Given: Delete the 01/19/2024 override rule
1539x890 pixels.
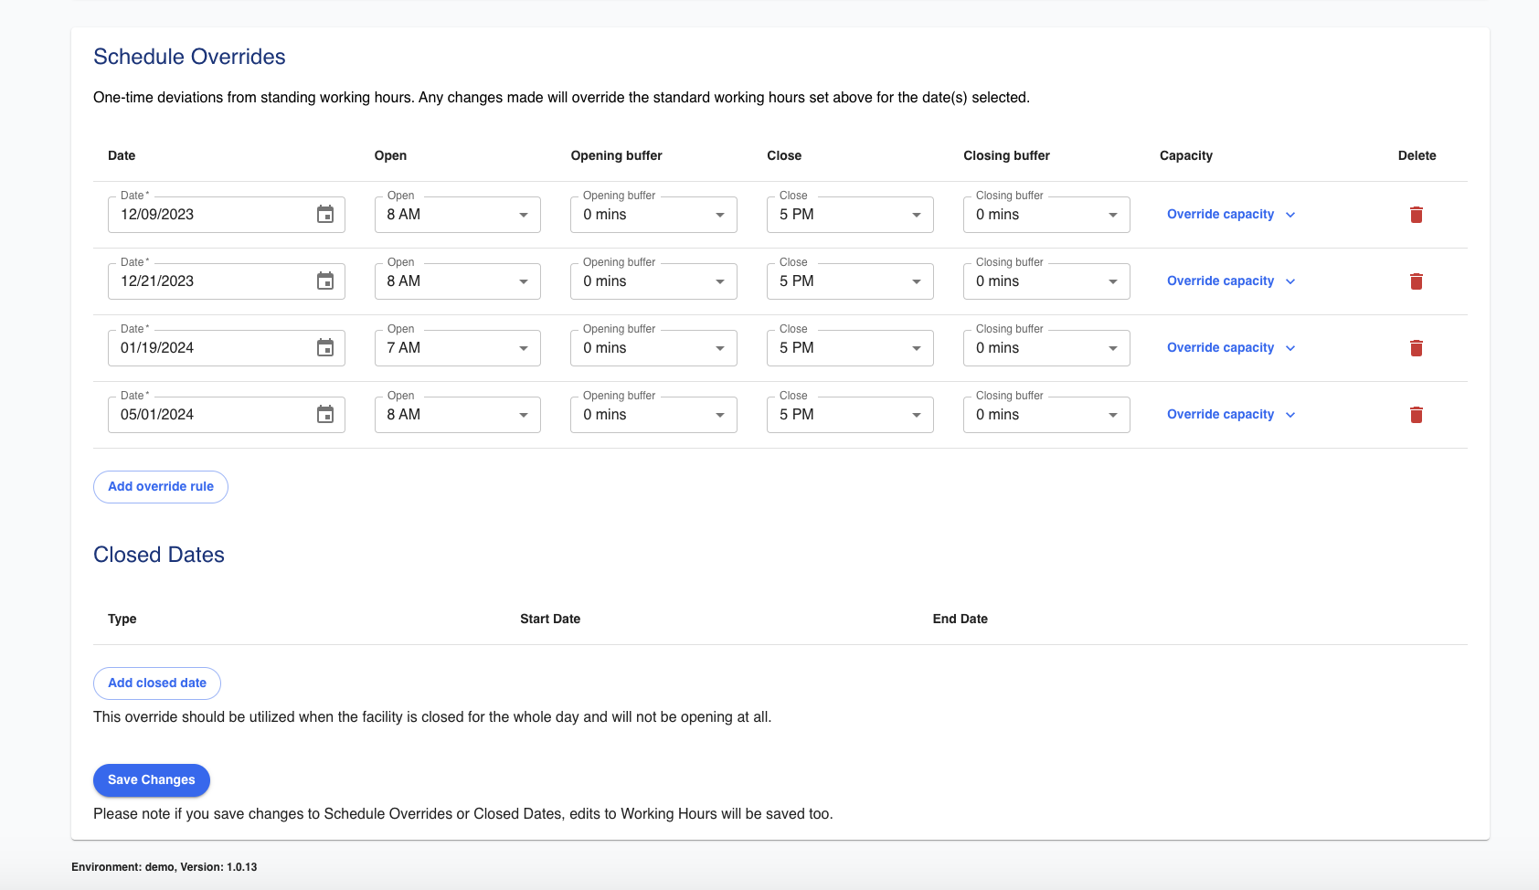Looking at the screenshot, I should click(1416, 348).
